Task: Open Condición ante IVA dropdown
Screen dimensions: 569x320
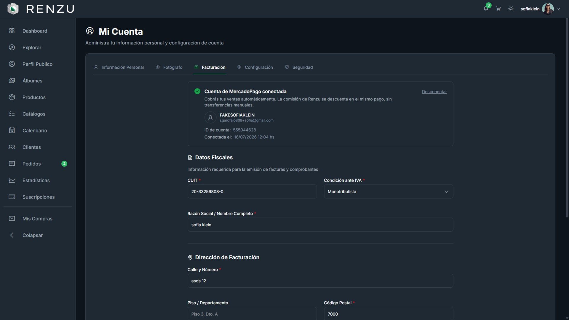Action: [388, 192]
